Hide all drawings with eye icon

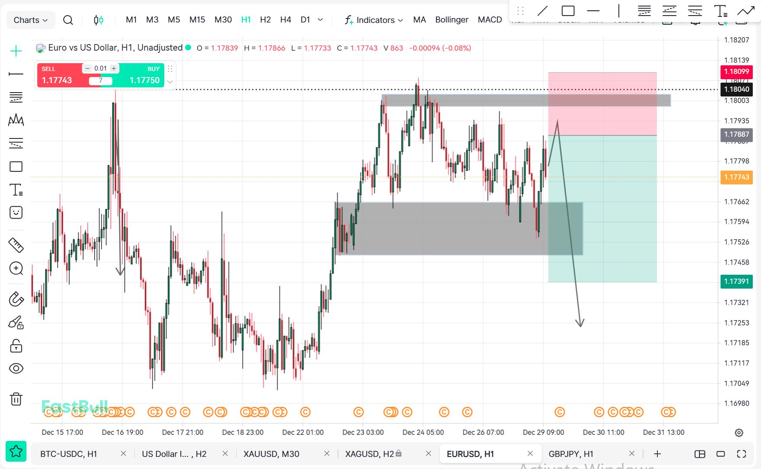(x=16, y=368)
